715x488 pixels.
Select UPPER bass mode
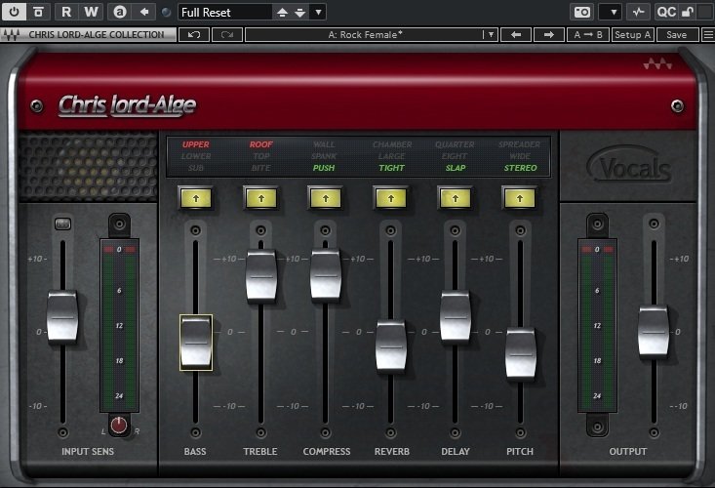(196, 144)
